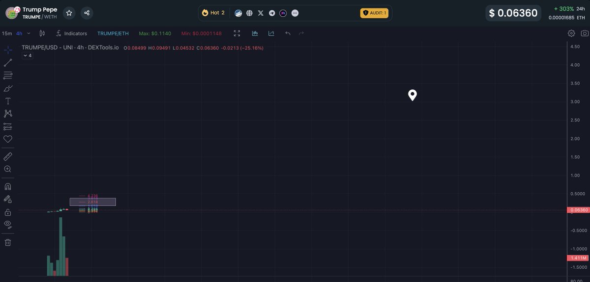Click the Min: $0.0001148 label
The height and width of the screenshot is (282, 590).
pos(202,33)
